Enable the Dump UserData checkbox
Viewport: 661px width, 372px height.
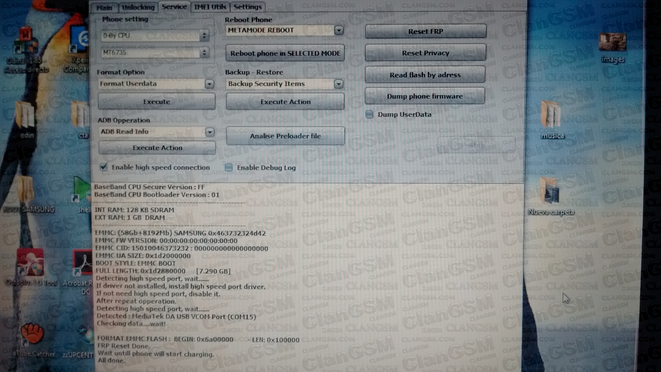click(369, 114)
